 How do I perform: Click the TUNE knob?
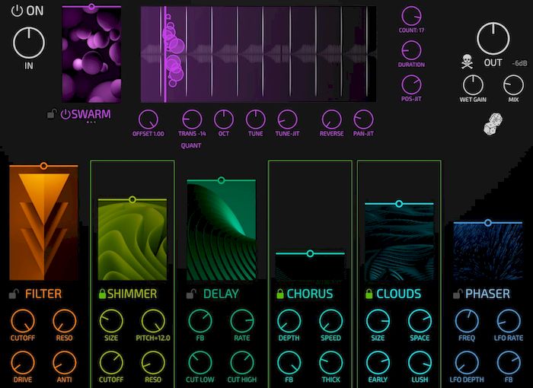coord(256,119)
